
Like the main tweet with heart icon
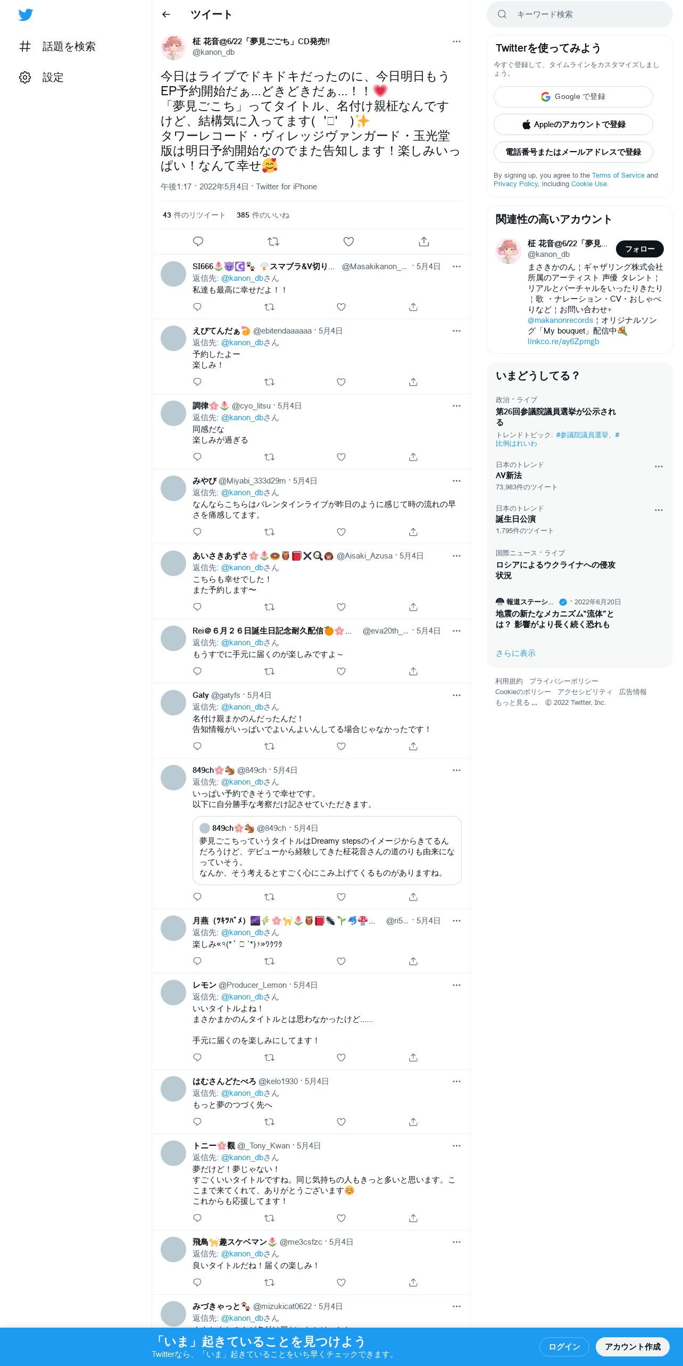348,241
